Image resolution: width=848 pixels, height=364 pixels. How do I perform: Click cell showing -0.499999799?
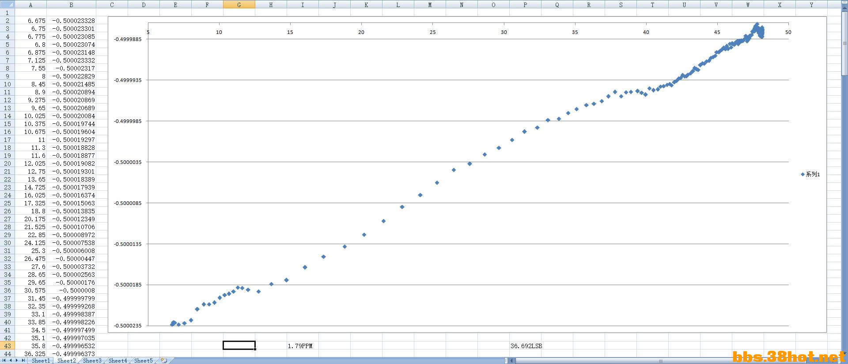coord(71,298)
